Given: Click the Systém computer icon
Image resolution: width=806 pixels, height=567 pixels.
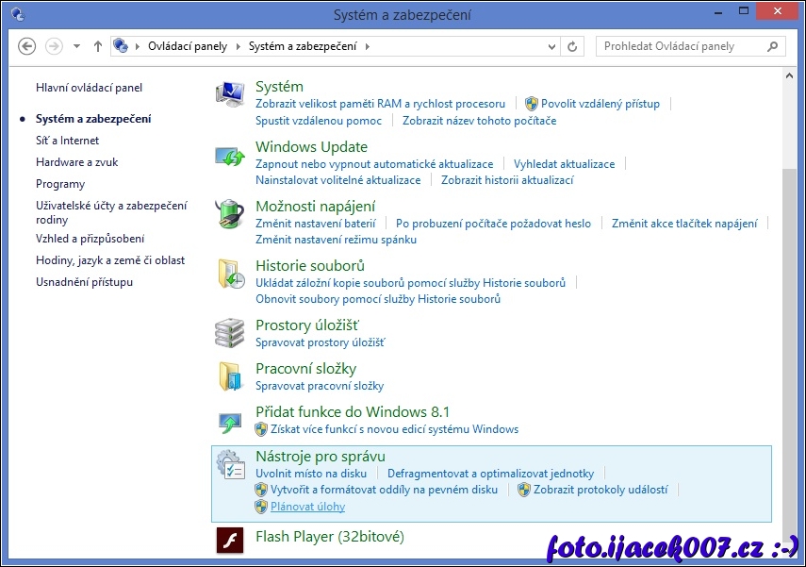Looking at the screenshot, I should [x=230, y=94].
